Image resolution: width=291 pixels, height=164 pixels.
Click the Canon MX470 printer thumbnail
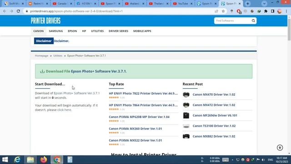tap(186, 94)
